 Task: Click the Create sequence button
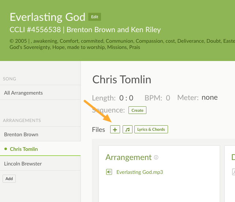137,110
